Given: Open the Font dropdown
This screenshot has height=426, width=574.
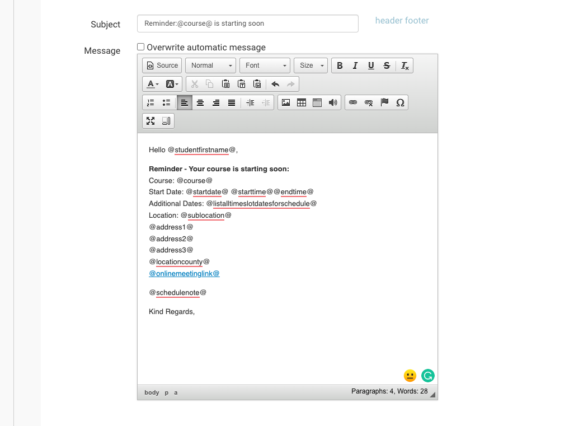Looking at the screenshot, I should point(265,65).
